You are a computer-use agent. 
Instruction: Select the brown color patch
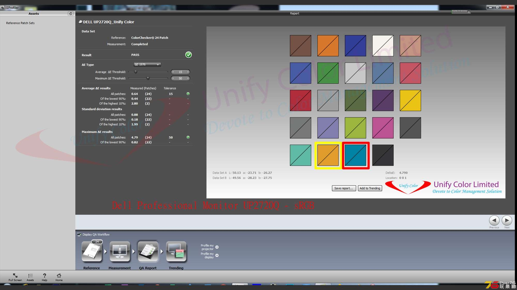click(300, 46)
